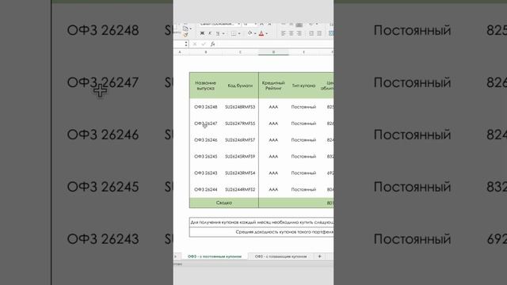507x285 pixels.
Task: Open the fill color dropdown arrow
Action: [x=255, y=33]
